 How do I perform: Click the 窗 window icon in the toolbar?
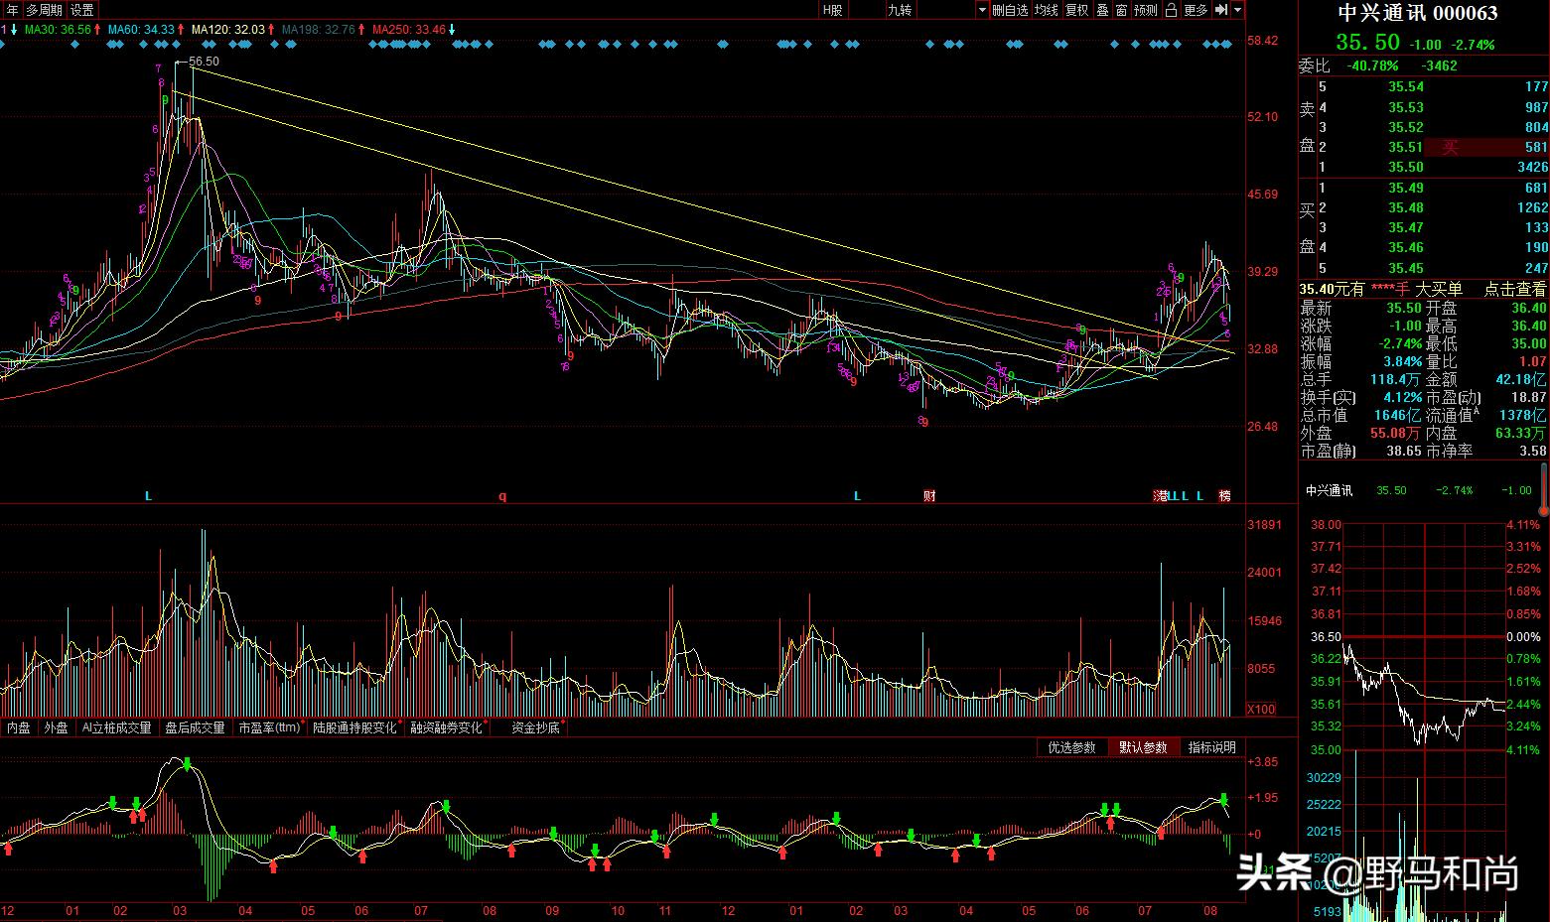(1121, 10)
